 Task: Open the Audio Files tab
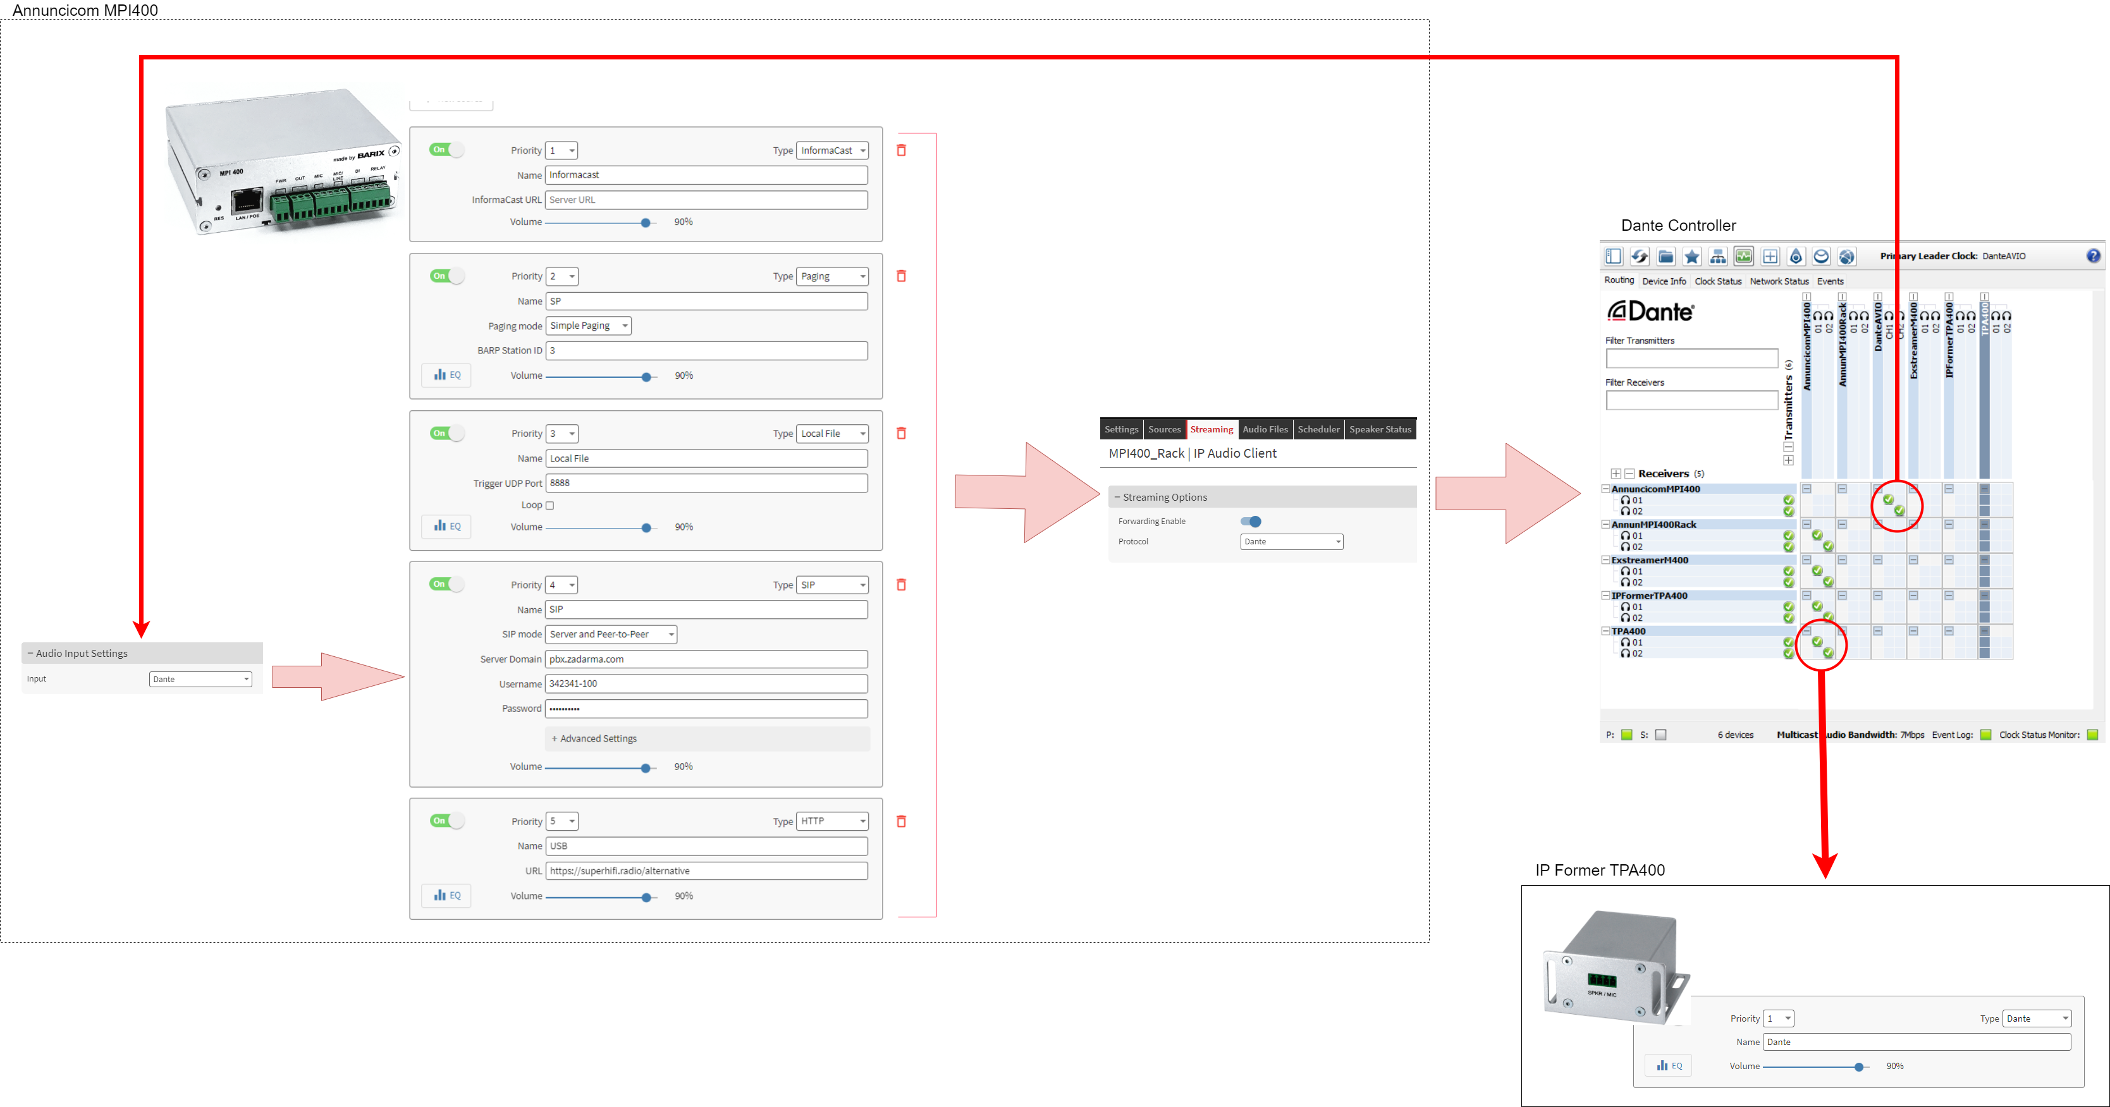[x=1265, y=429]
